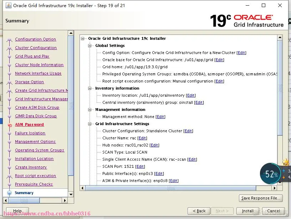The image size is (291, 219).
Task: Cancel the installer
Action: (274, 211)
